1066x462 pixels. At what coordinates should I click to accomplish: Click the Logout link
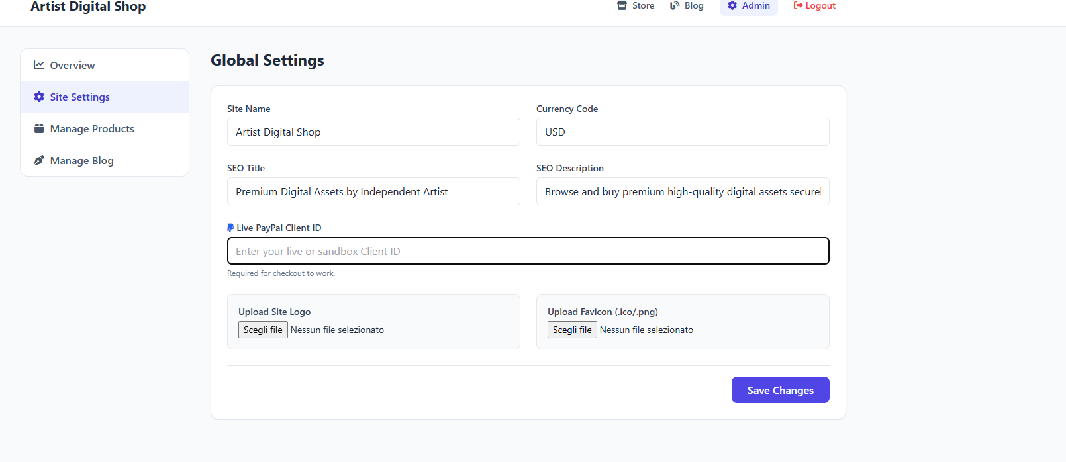(x=814, y=5)
